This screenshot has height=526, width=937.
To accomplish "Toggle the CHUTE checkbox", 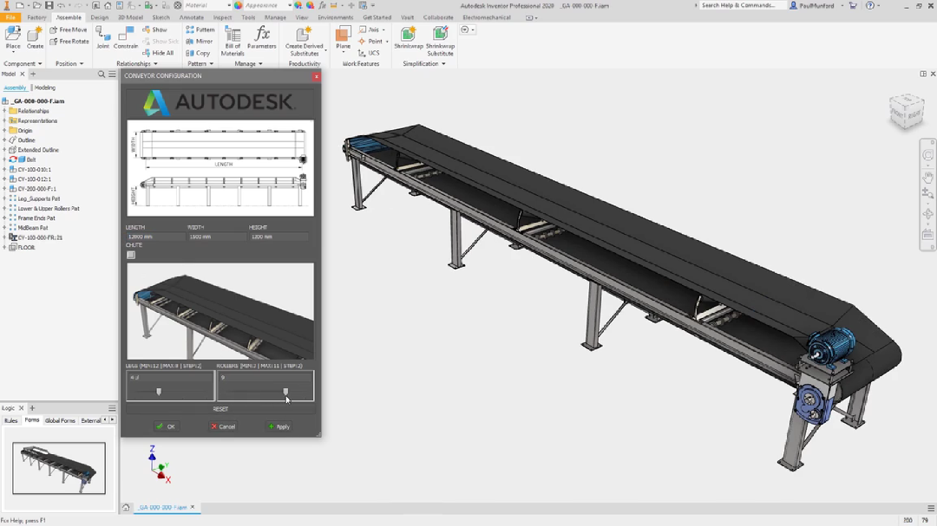I will pos(131,255).
